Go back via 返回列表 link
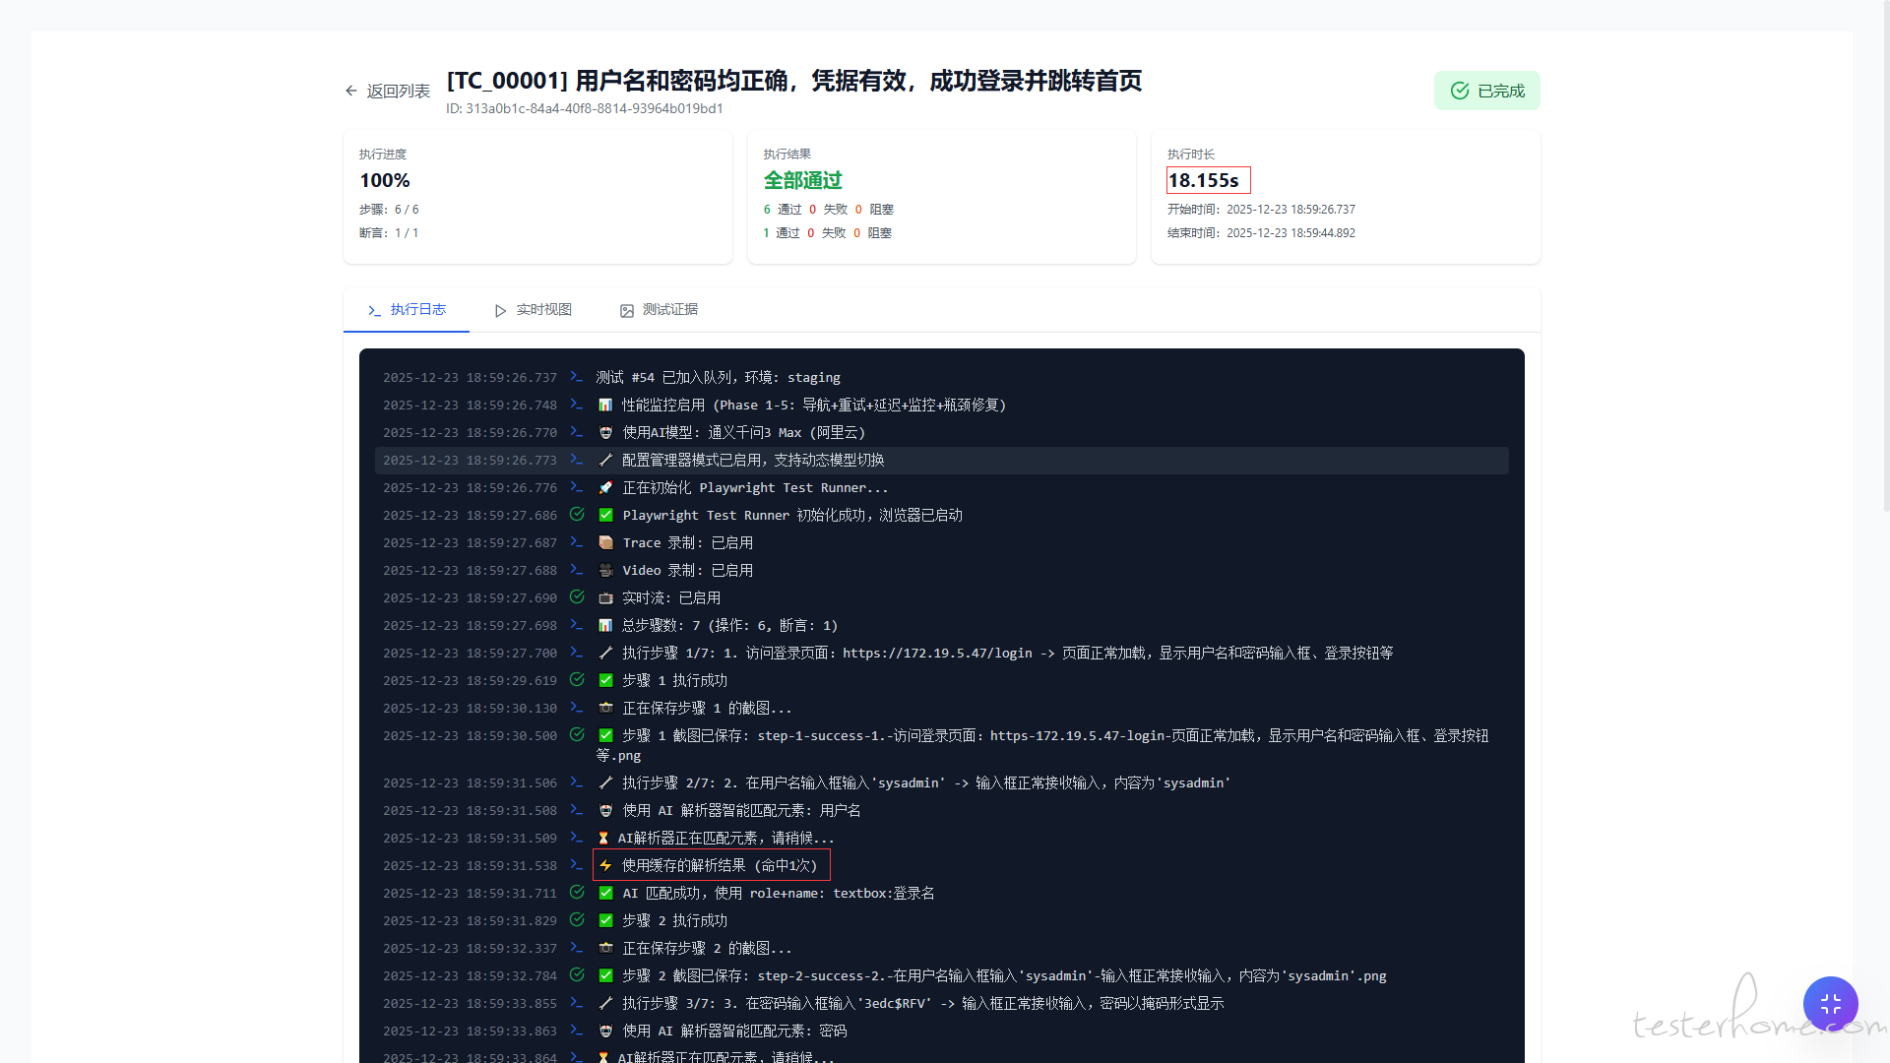 click(398, 91)
